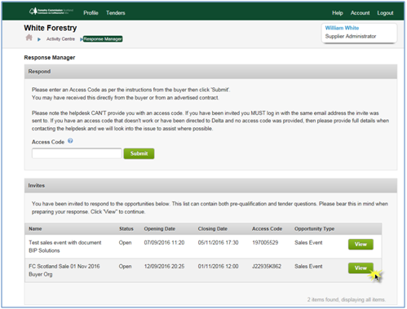Navigate to Activity Centre breadcrumb
The image size is (407, 309).
pos(60,39)
